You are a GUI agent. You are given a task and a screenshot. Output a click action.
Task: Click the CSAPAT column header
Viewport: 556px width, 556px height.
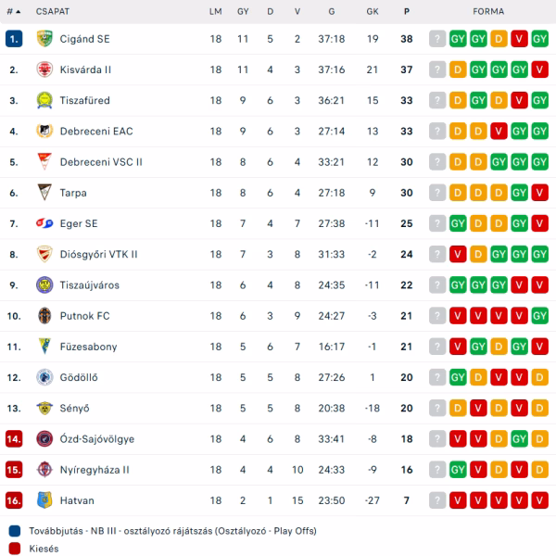50,11
